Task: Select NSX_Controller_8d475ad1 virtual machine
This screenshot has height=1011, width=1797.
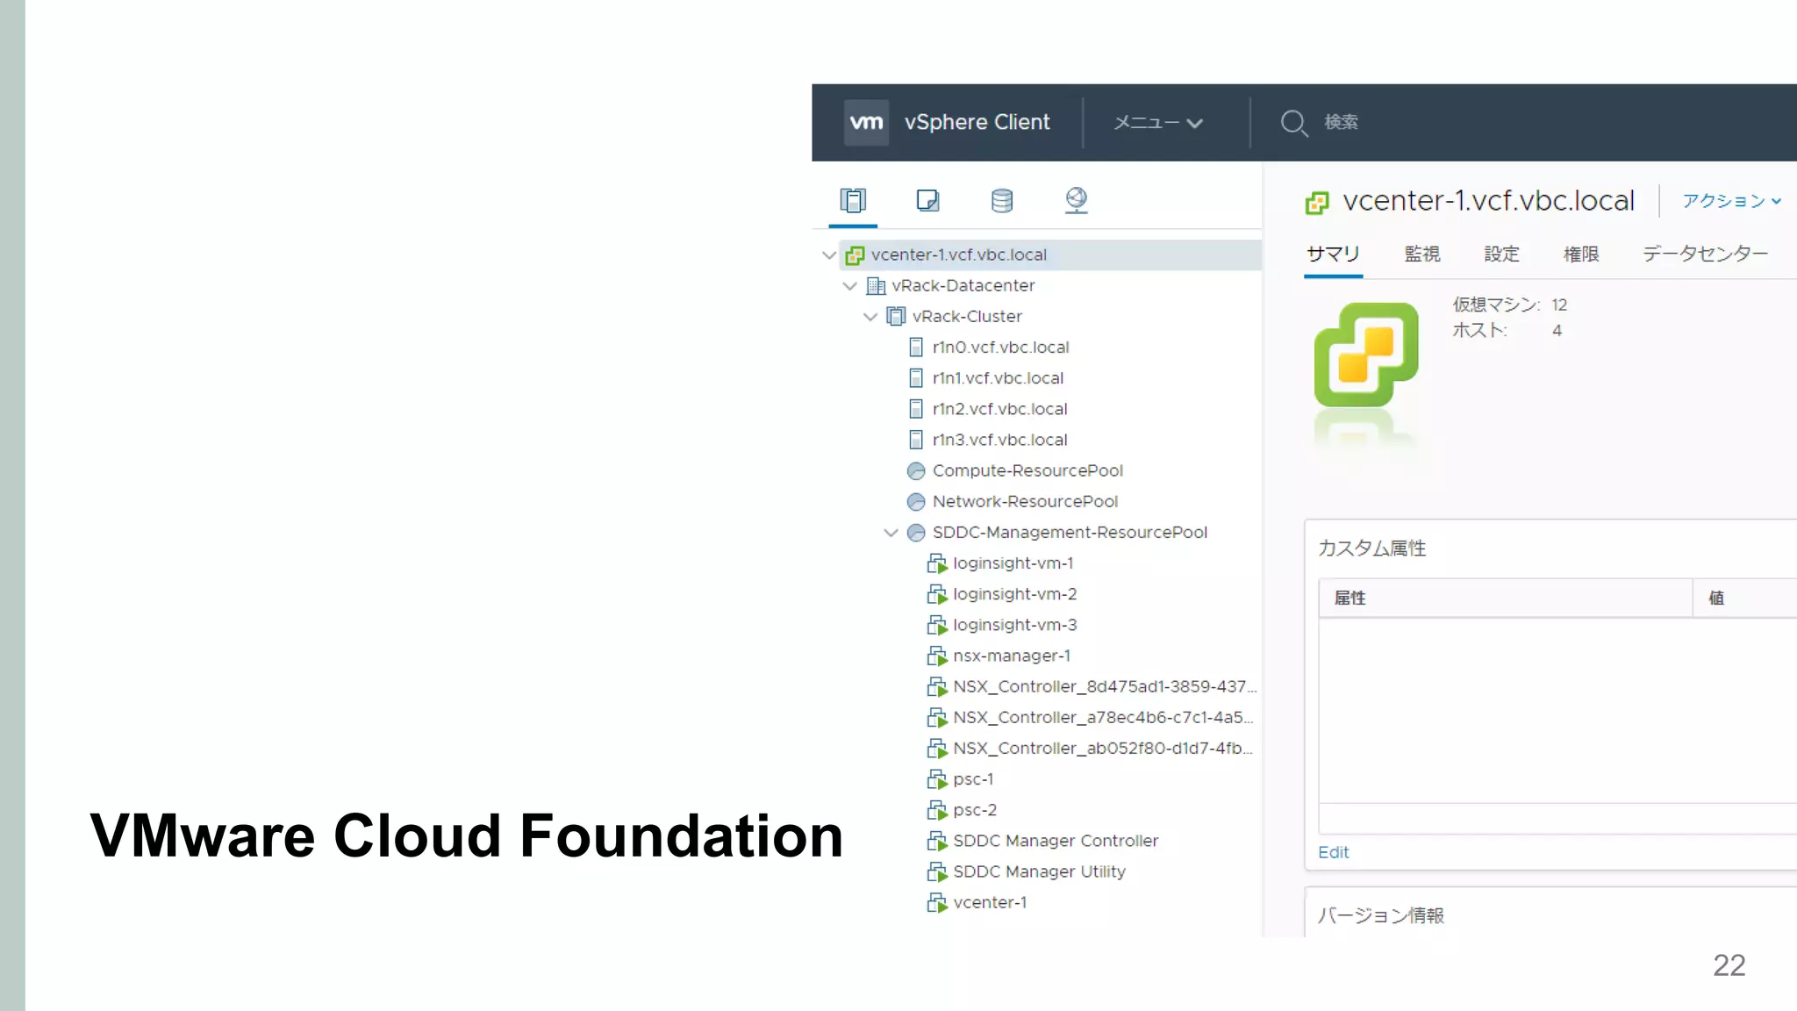Action: click(1104, 686)
